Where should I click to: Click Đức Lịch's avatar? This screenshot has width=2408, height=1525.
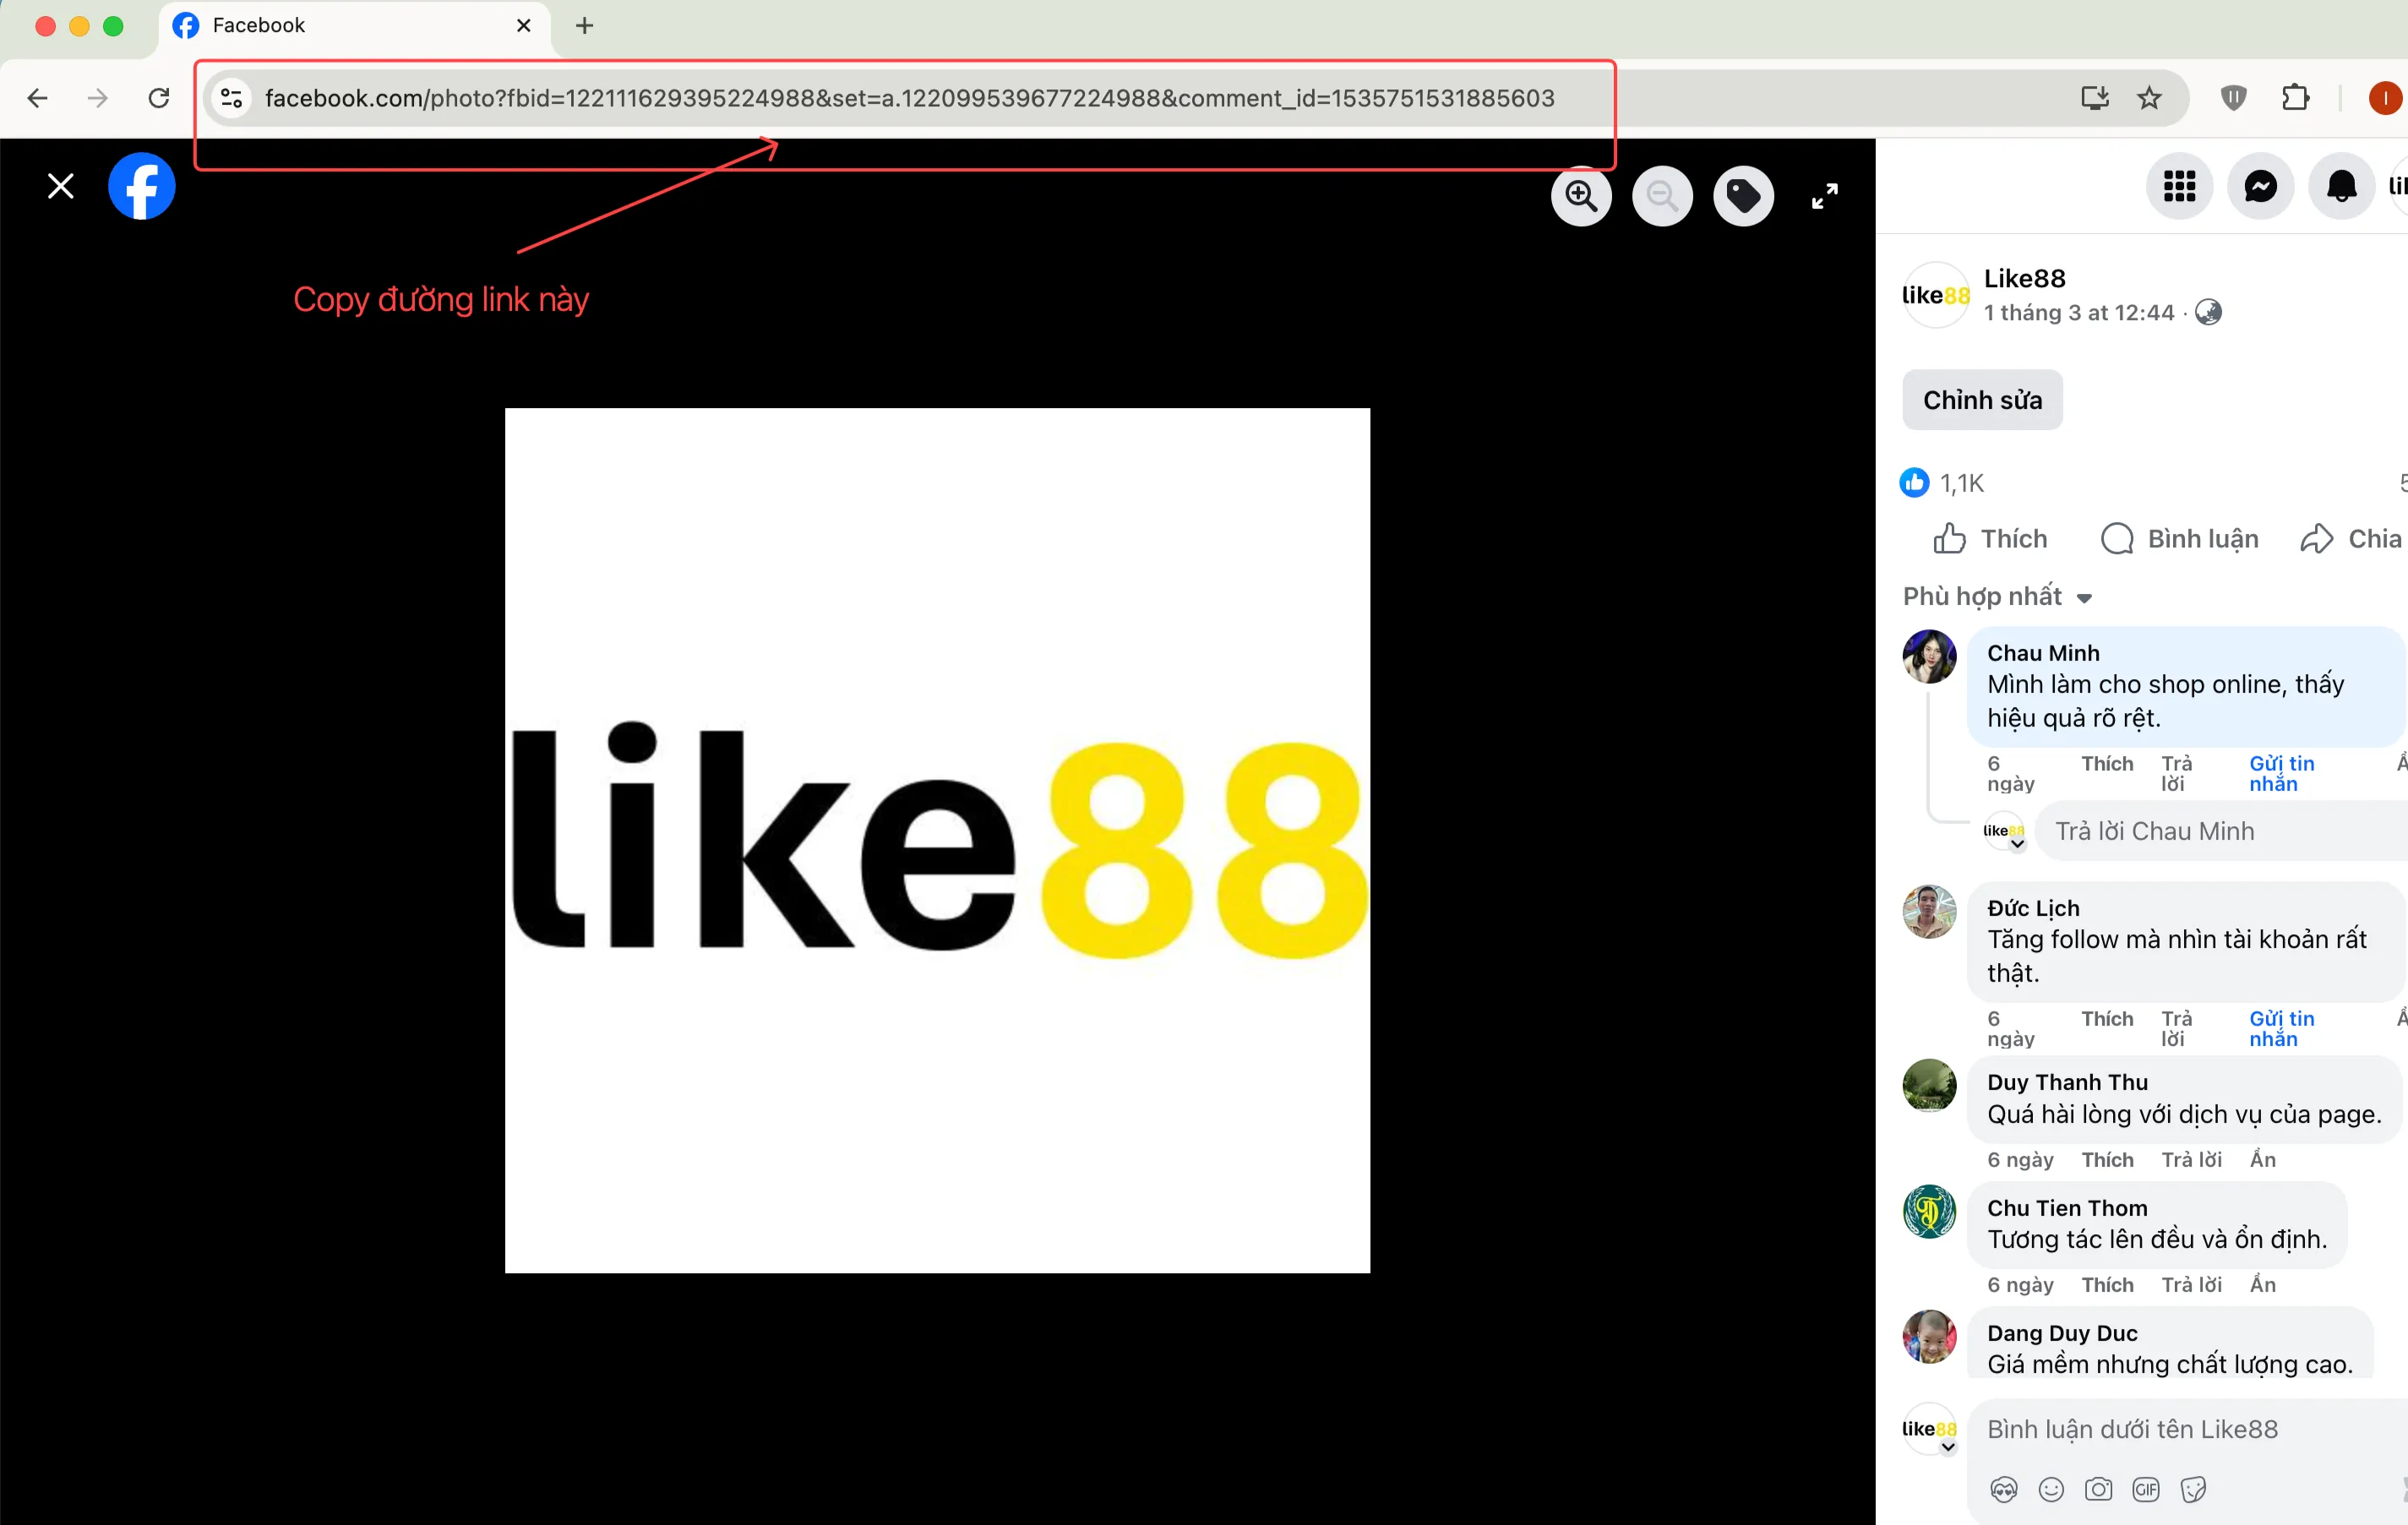click(x=1929, y=912)
